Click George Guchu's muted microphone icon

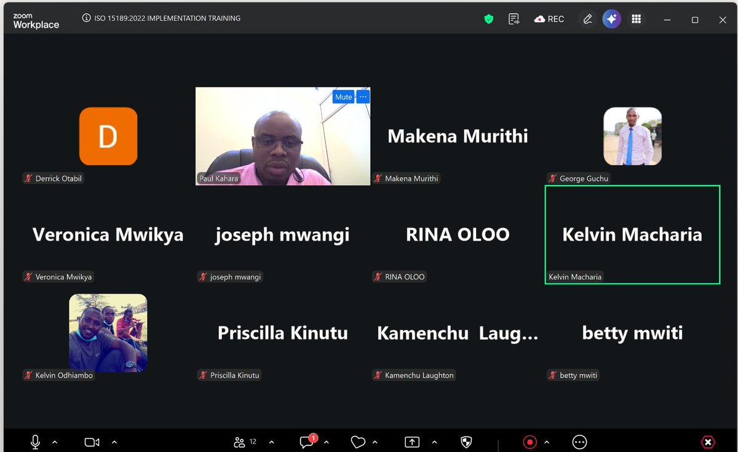click(552, 178)
